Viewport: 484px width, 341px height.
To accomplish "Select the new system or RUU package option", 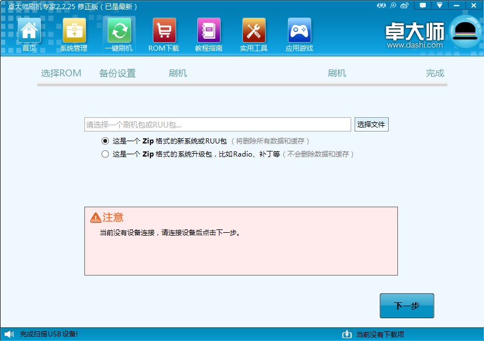I will (105, 141).
